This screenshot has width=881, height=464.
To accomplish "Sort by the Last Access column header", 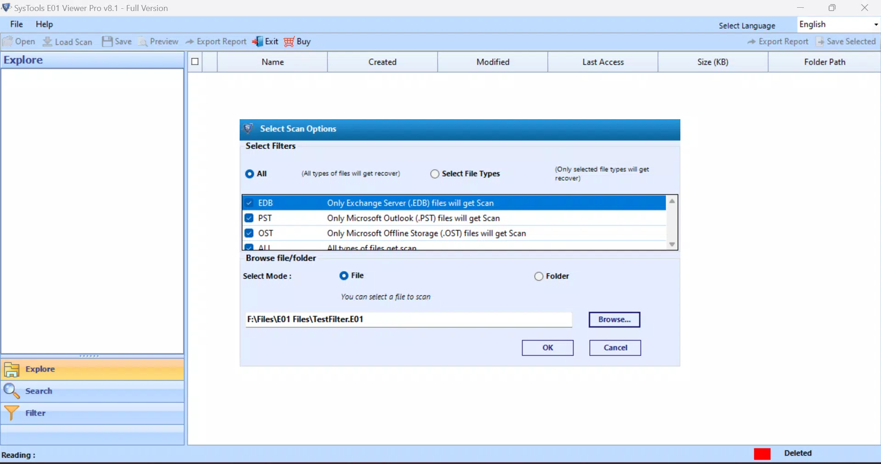I will (x=603, y=62).
